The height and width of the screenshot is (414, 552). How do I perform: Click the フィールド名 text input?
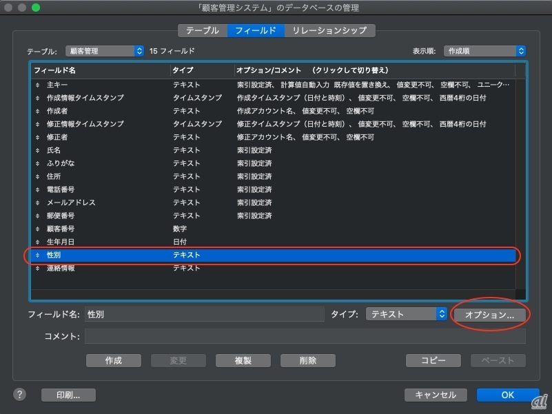coord(204,314)
